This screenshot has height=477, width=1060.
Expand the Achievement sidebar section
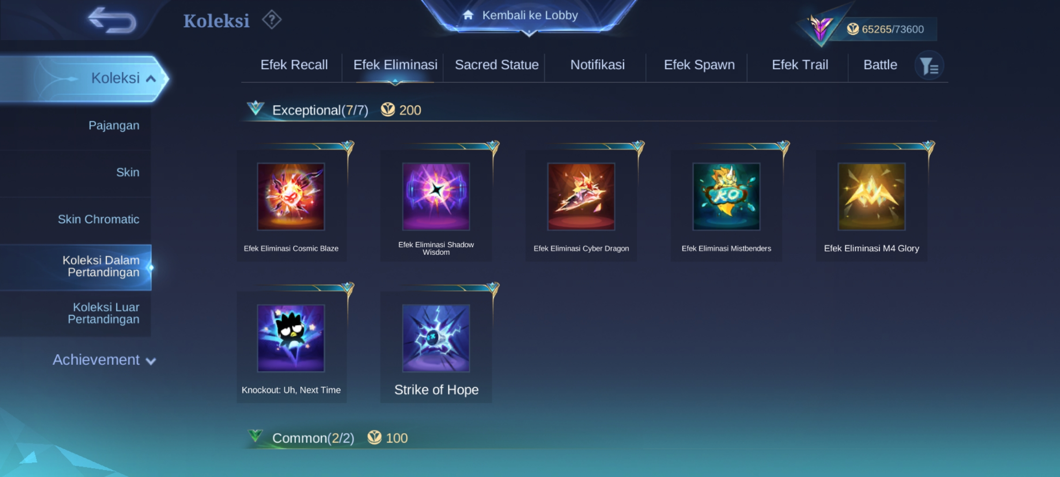tap(104, 360)
